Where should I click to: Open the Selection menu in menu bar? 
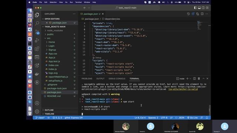53,2
